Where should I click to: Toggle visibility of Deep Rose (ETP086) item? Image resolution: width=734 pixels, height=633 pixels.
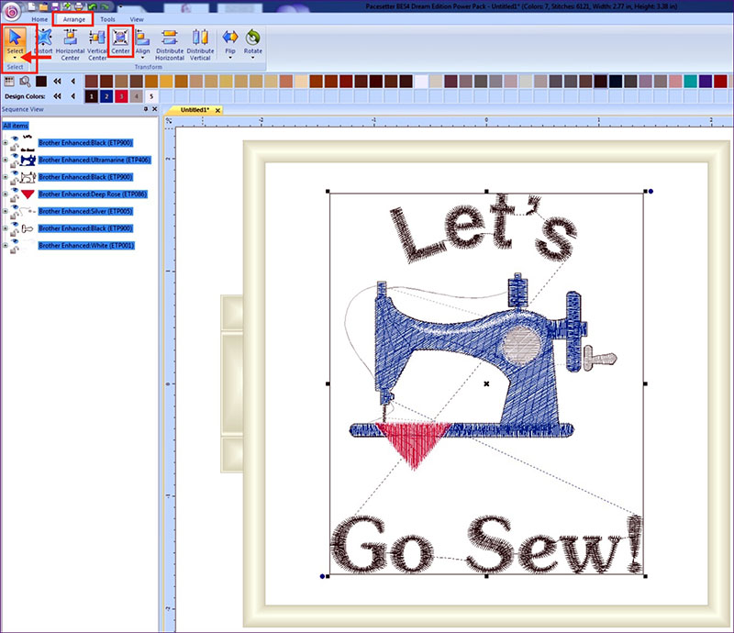tap(16, 189)
